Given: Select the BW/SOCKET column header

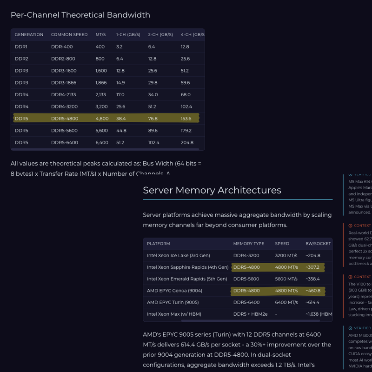Looking at the screenshot, I should [318, 244].
